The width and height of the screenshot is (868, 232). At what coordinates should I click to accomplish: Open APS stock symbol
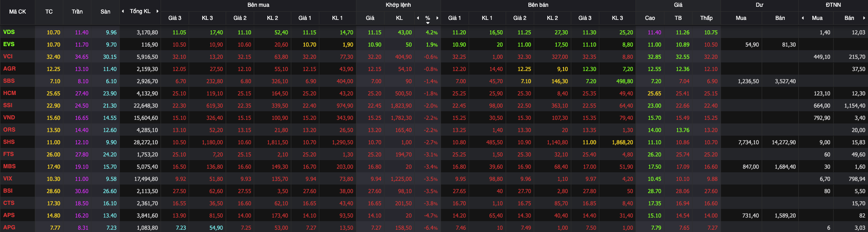(9, 215)
